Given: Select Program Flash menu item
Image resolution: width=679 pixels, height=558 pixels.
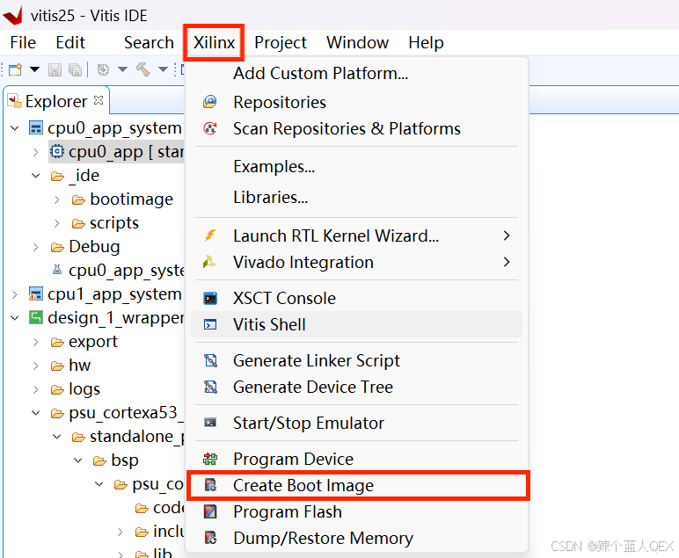Looking at the screenshot, I should 356,511.
